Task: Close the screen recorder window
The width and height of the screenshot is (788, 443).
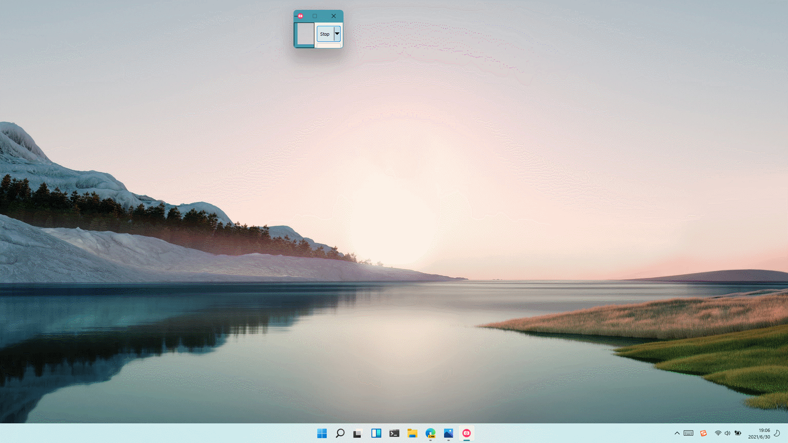Action: click(334, 16)
